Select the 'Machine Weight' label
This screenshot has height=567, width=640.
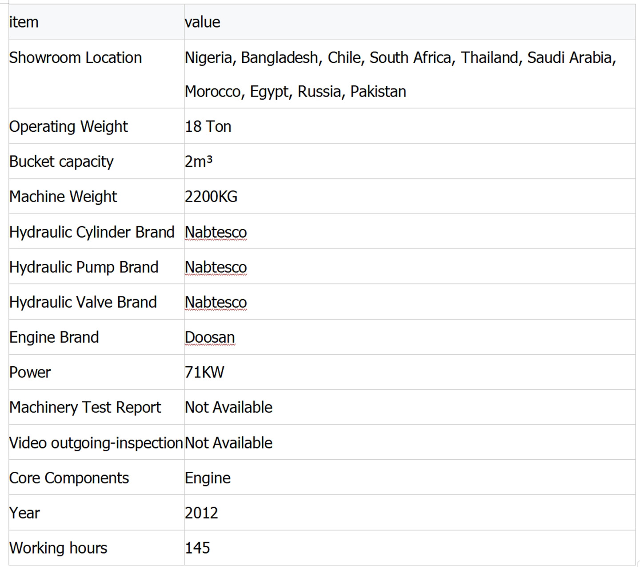click(63, 197)
